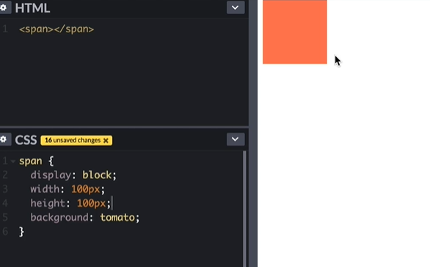Click the 'display: block;' line

73,175
